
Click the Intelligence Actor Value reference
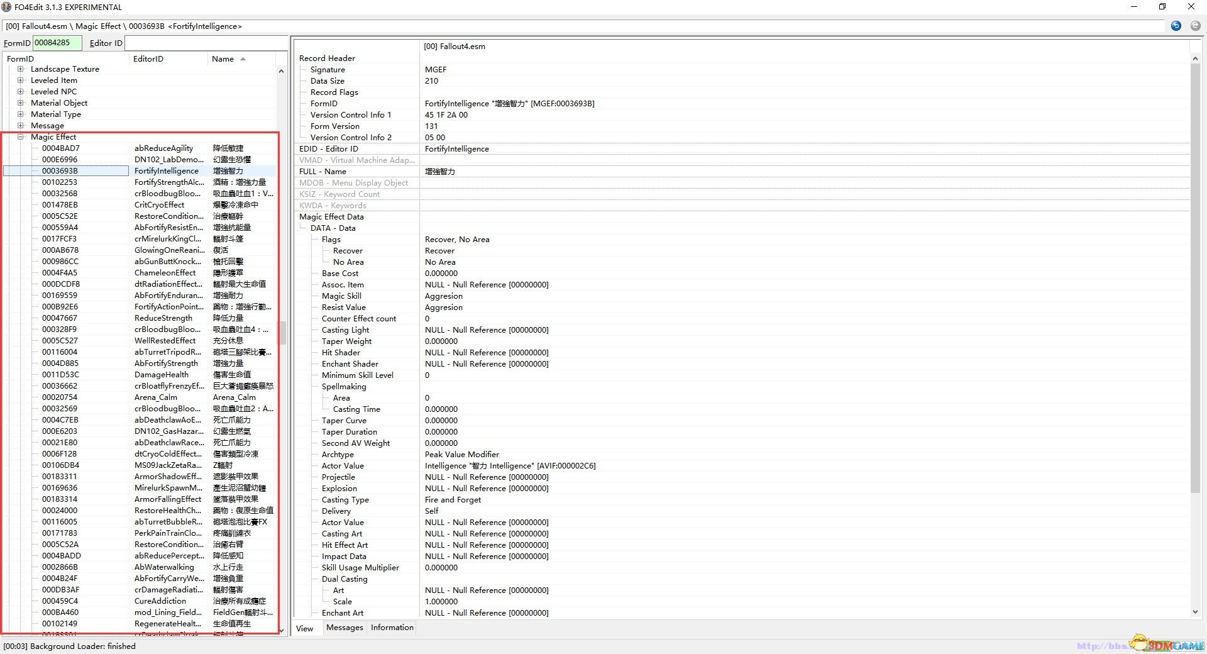(x=510, y=466)
